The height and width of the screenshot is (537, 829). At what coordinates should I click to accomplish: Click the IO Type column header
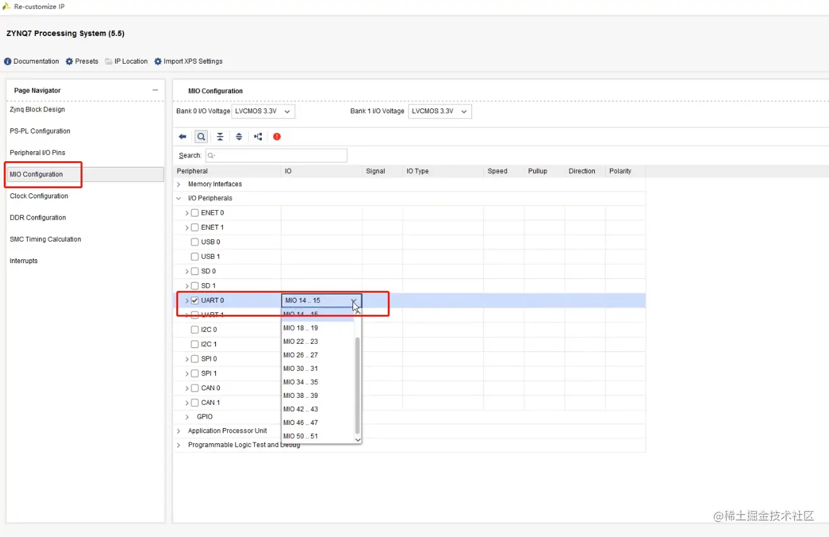[x=443, y=171]
